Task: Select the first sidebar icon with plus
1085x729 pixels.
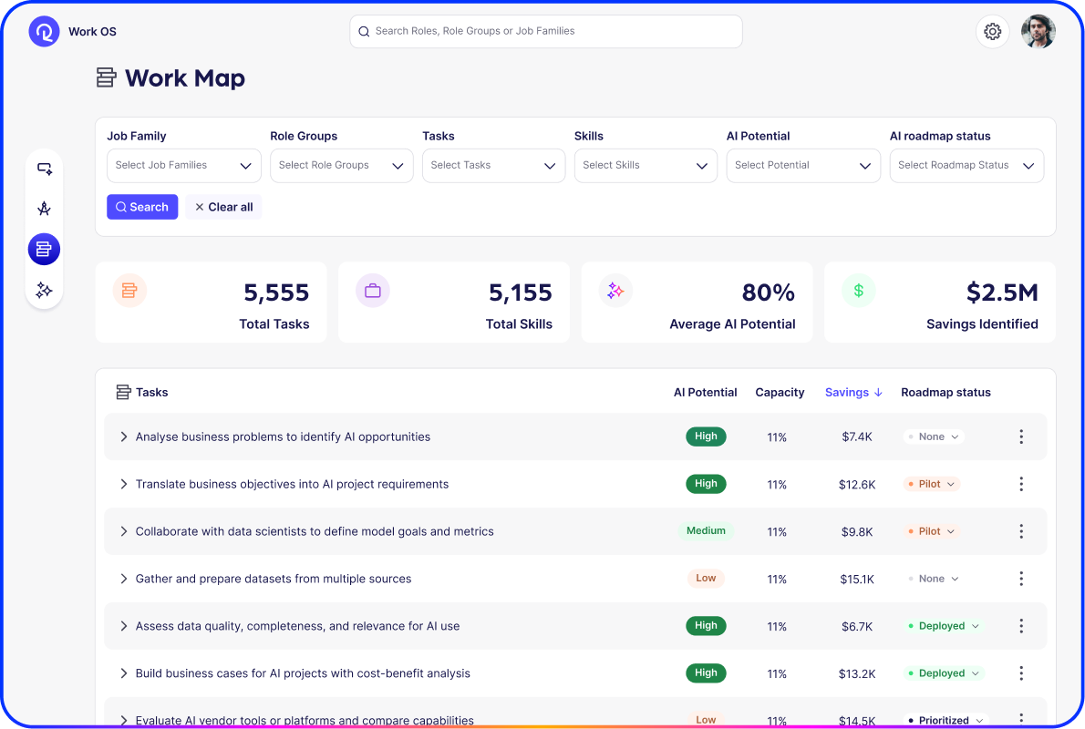Action: pos(44,169)
